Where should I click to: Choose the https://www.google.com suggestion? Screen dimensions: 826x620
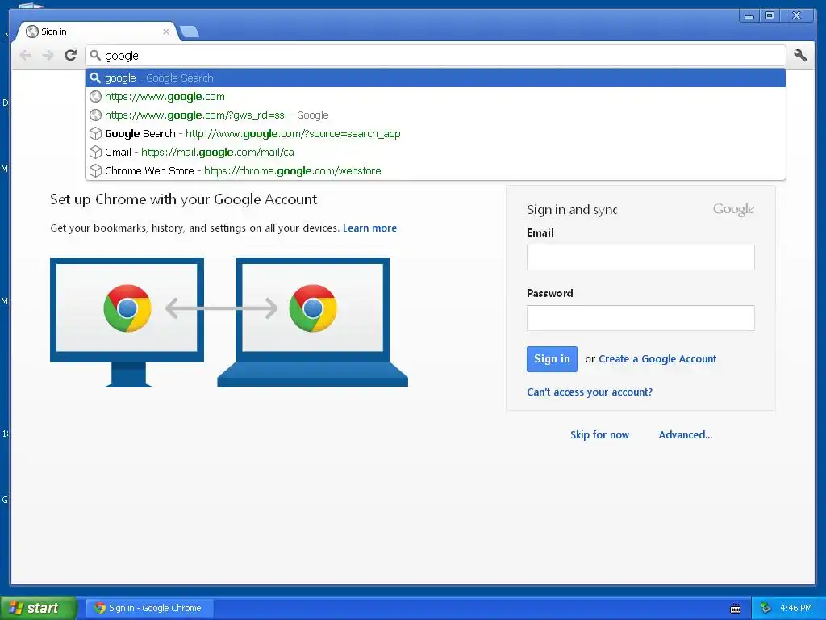coord(435,97)
